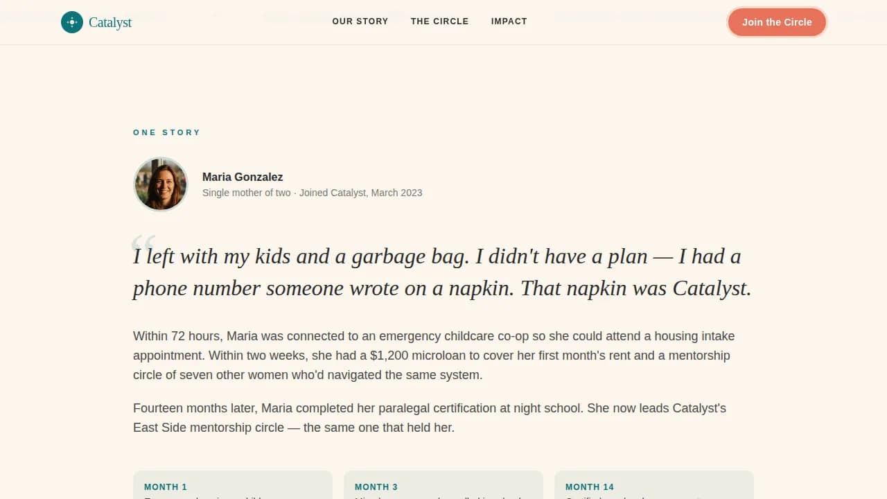887x499 pixels.
Task: Click the "East Side mentorship circle" text
Action: [x=209, y=428]
